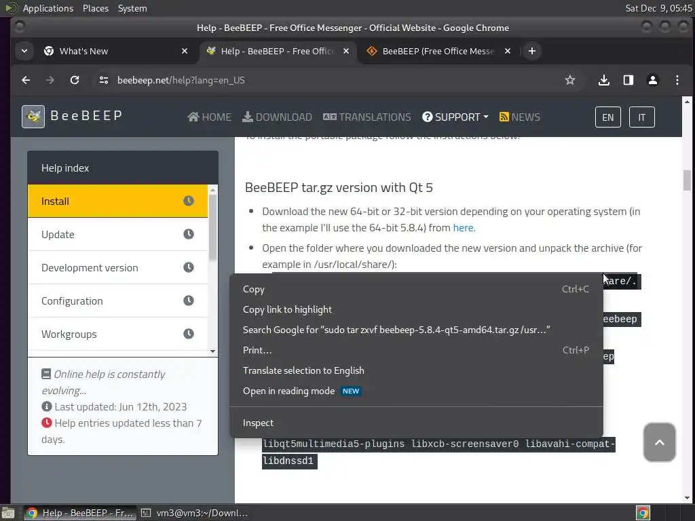Click the 'here' download link
The height and width of the screenshot is (521, 695).
[x=463, y=228]
